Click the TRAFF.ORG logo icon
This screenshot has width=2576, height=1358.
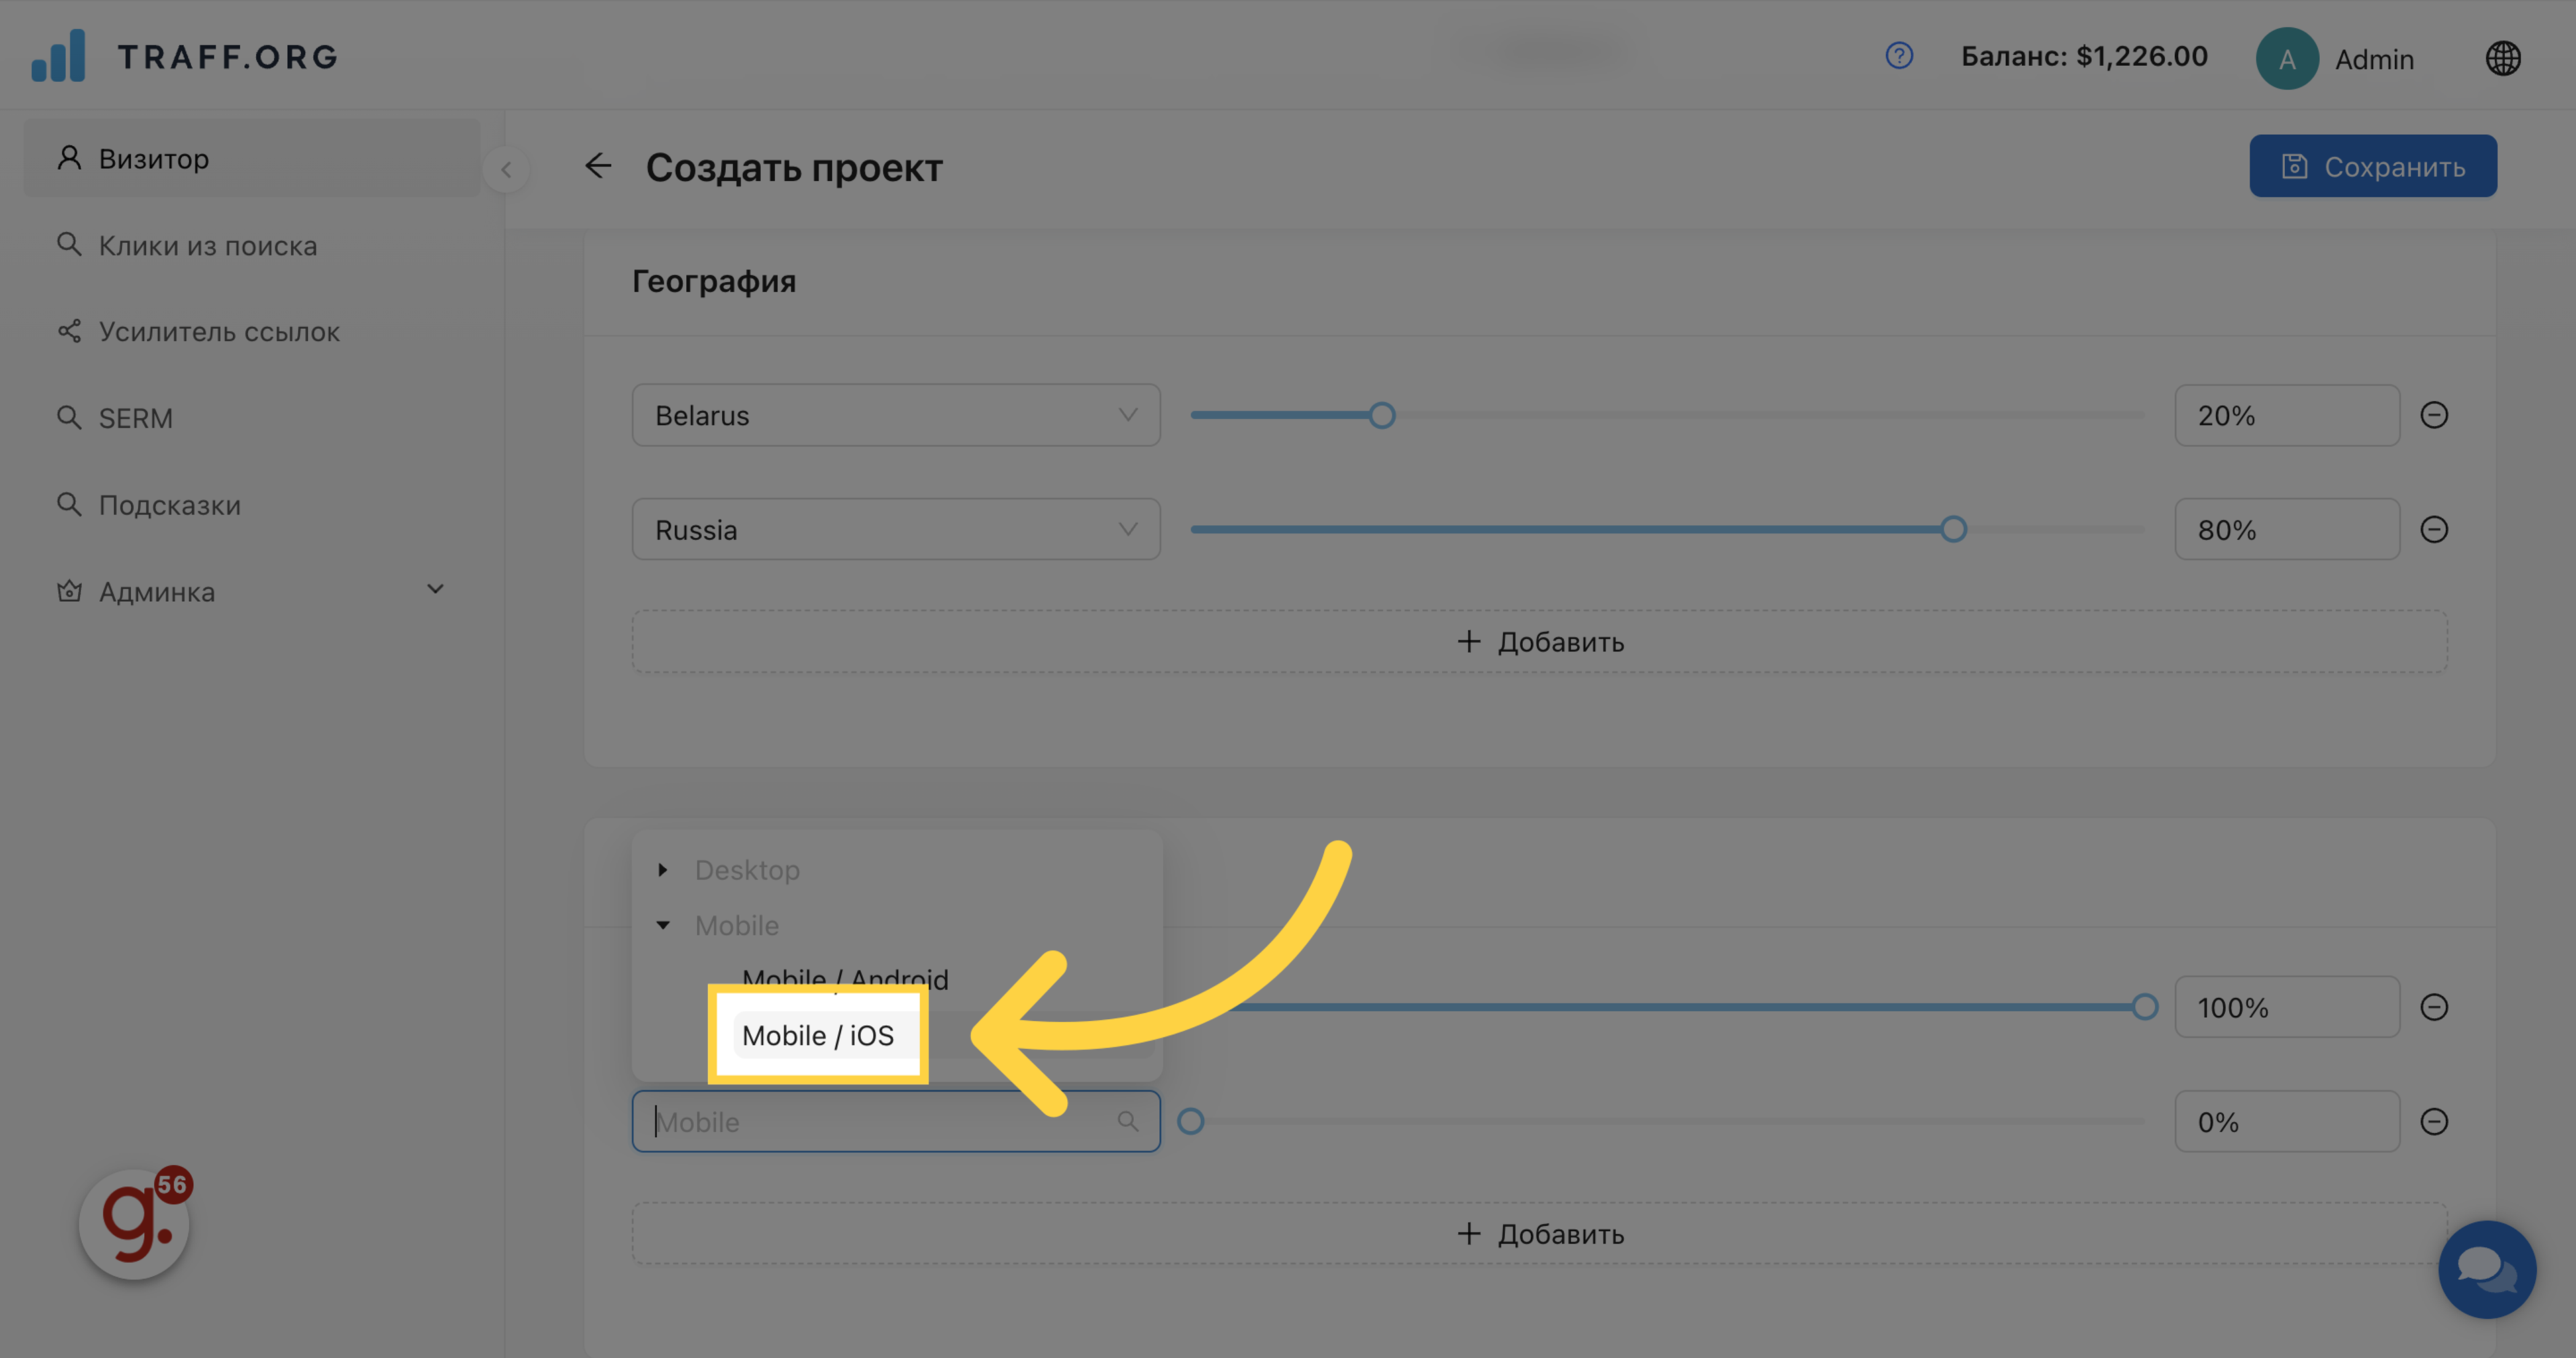58,55
